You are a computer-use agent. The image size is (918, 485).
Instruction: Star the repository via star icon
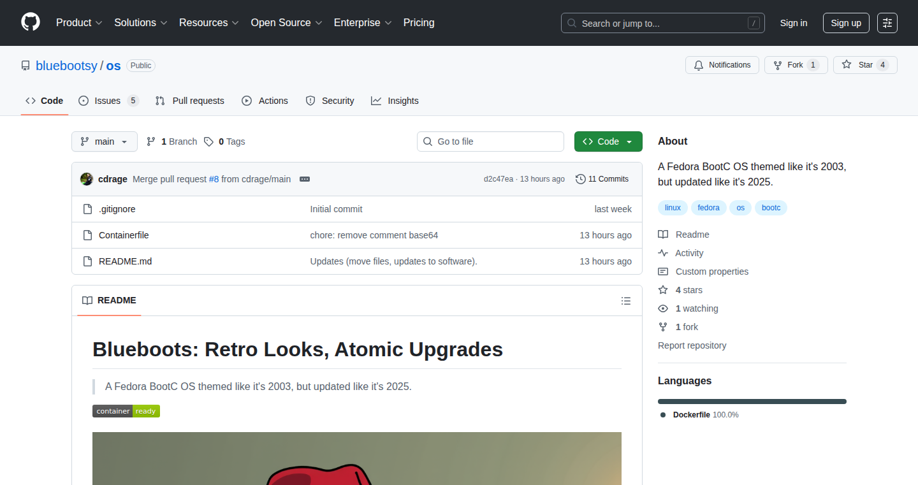pos(847,65)
